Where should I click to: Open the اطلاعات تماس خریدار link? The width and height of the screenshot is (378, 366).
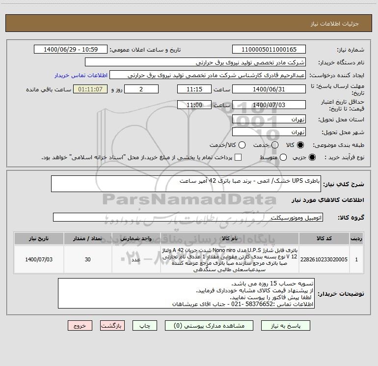pos(81,75)
